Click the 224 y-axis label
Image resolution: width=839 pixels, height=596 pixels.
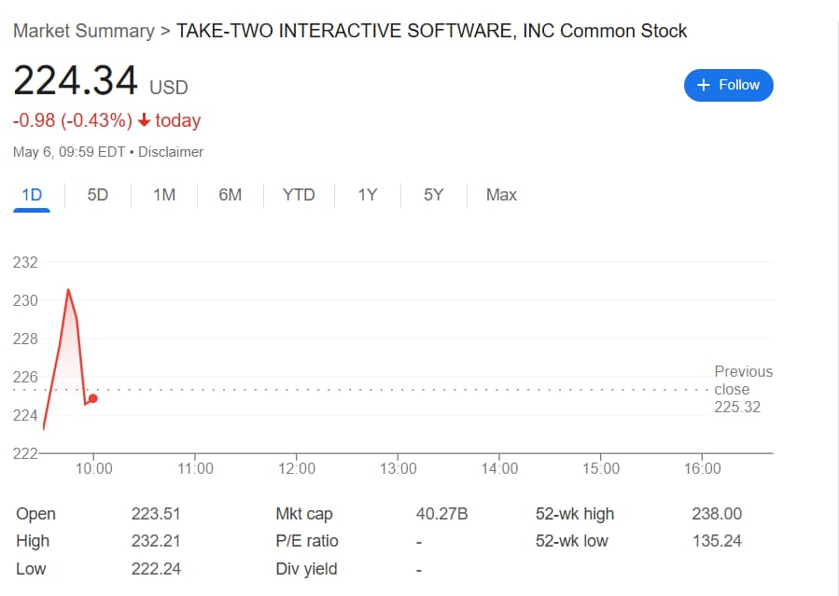[26, 415]
